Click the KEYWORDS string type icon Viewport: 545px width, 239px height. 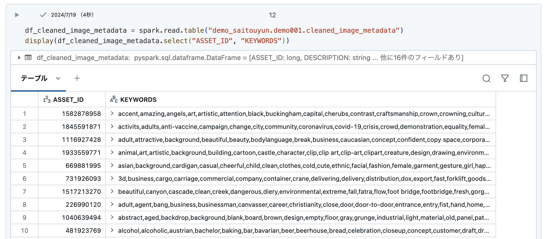pyautogui.click(x=114, y=99)
